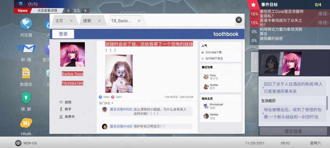Click the blue like thumbs-up reaction icon

pos(101,97)
